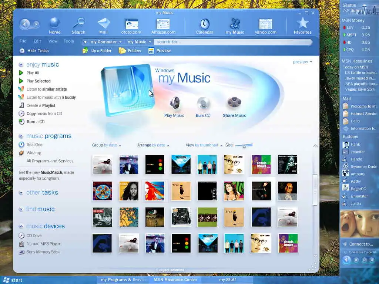Viewport: 379px width, 284px height.
Task: Open the Group by date dropdown
Action: click(107, 145)
